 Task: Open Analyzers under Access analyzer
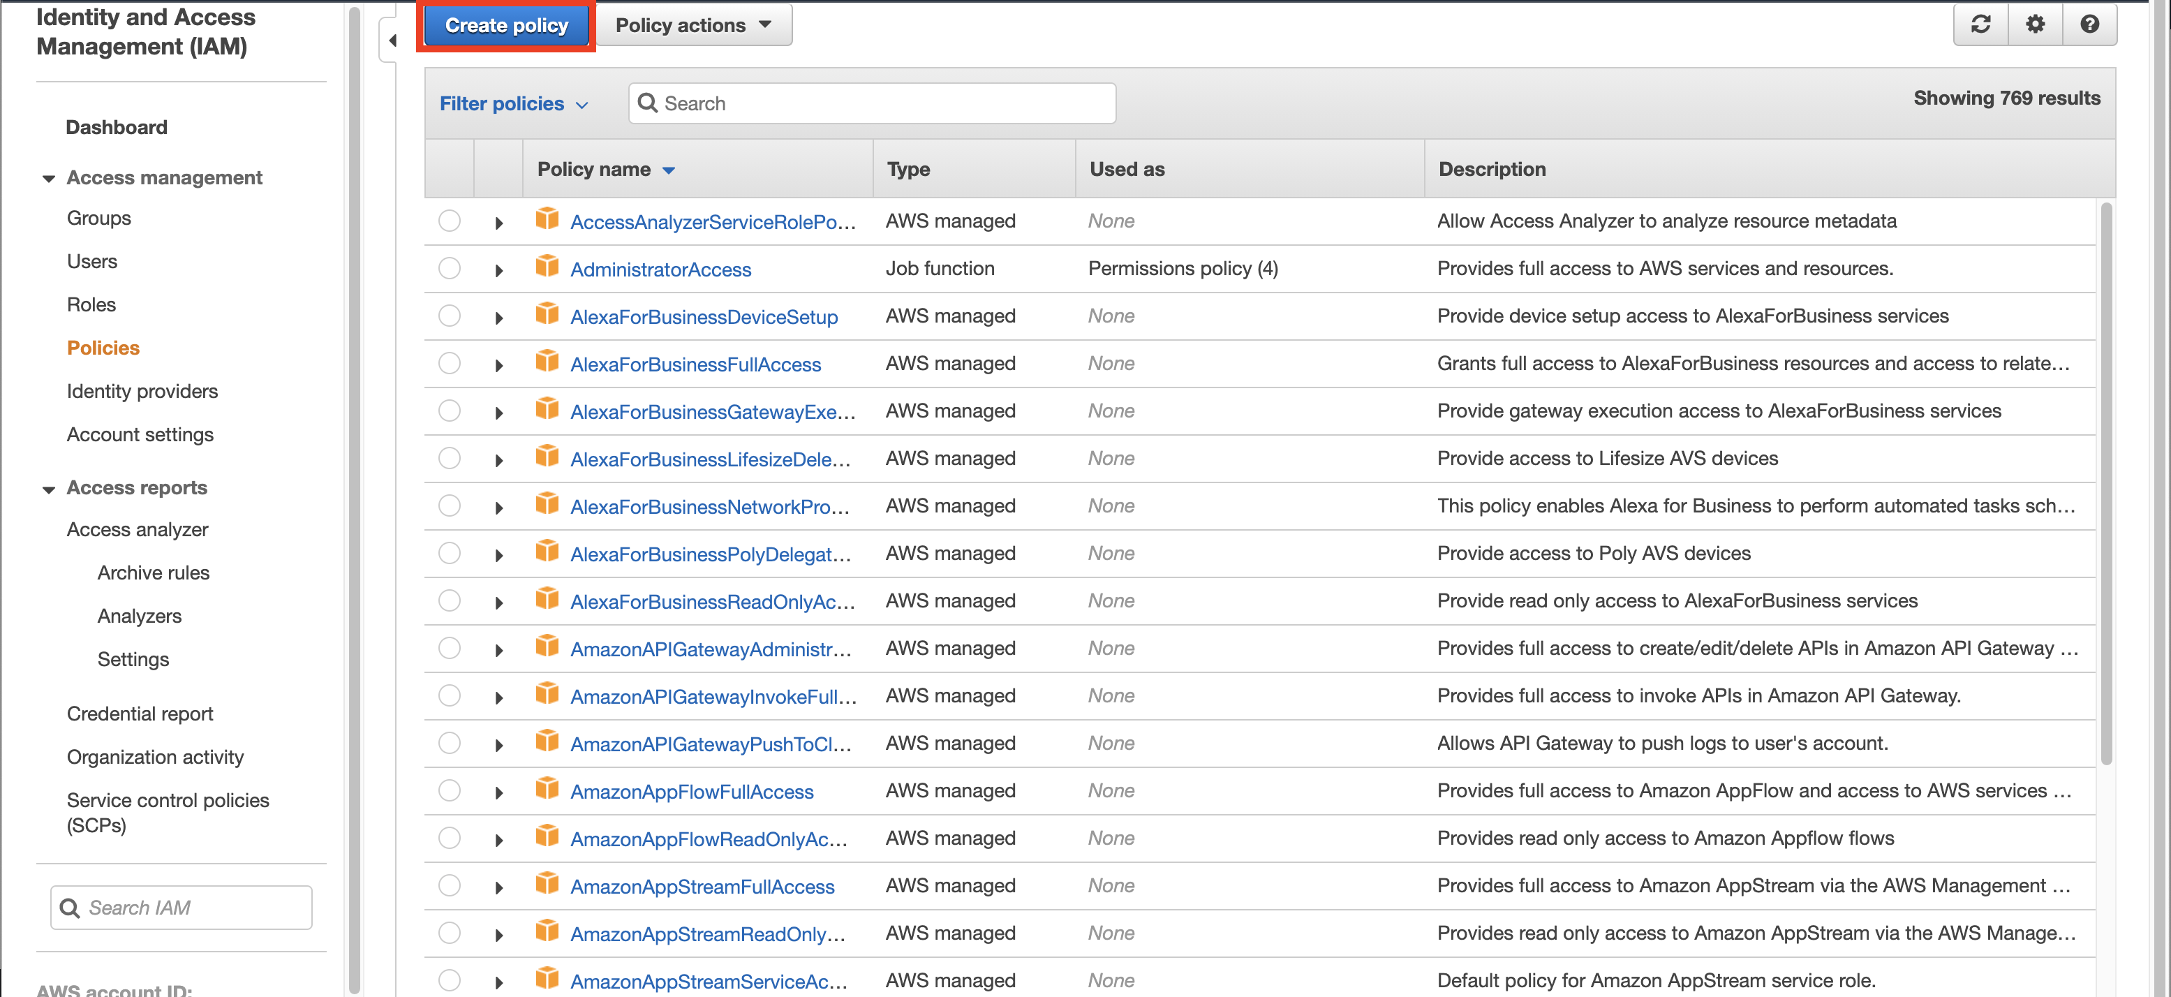pyautogui.click(x=139, y=616)
